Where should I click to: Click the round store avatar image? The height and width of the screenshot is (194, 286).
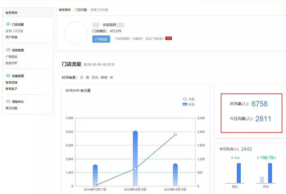(76, 33)
